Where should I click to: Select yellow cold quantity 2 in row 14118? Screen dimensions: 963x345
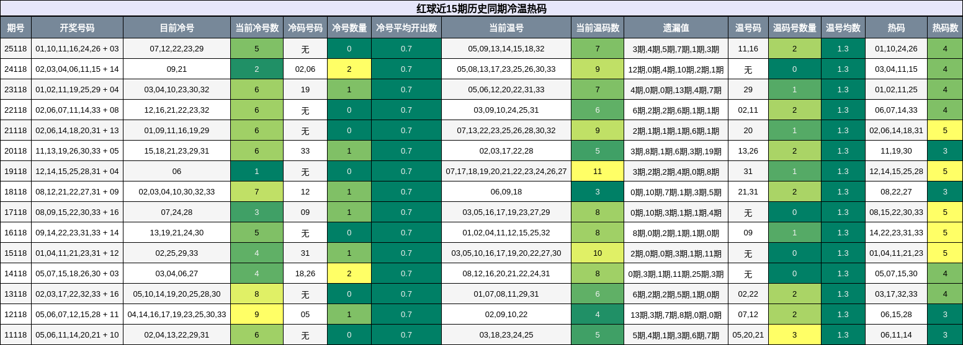tap(349, 273)
